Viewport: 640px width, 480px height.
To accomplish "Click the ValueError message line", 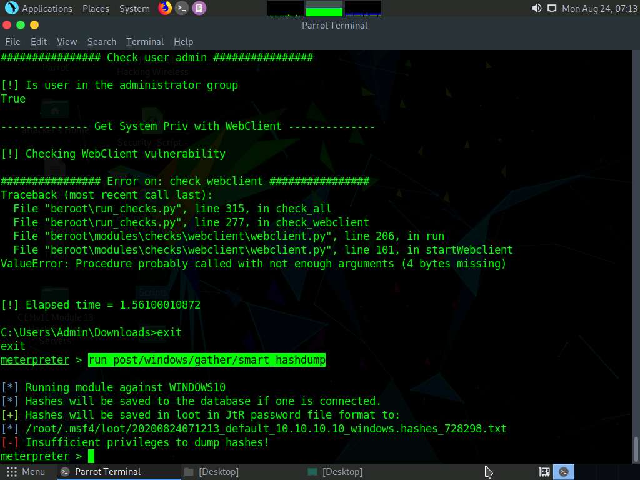I will (254, 264).
